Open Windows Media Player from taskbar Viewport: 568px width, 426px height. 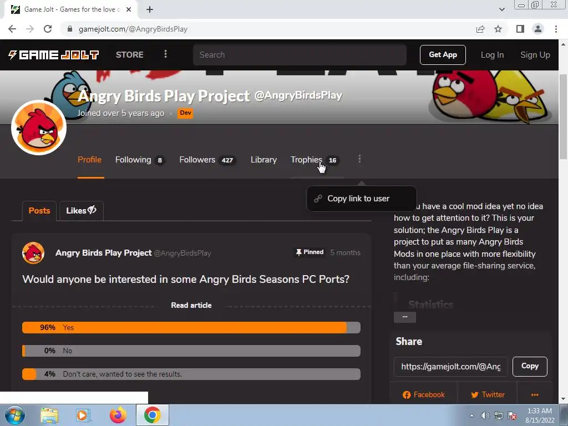83,415
